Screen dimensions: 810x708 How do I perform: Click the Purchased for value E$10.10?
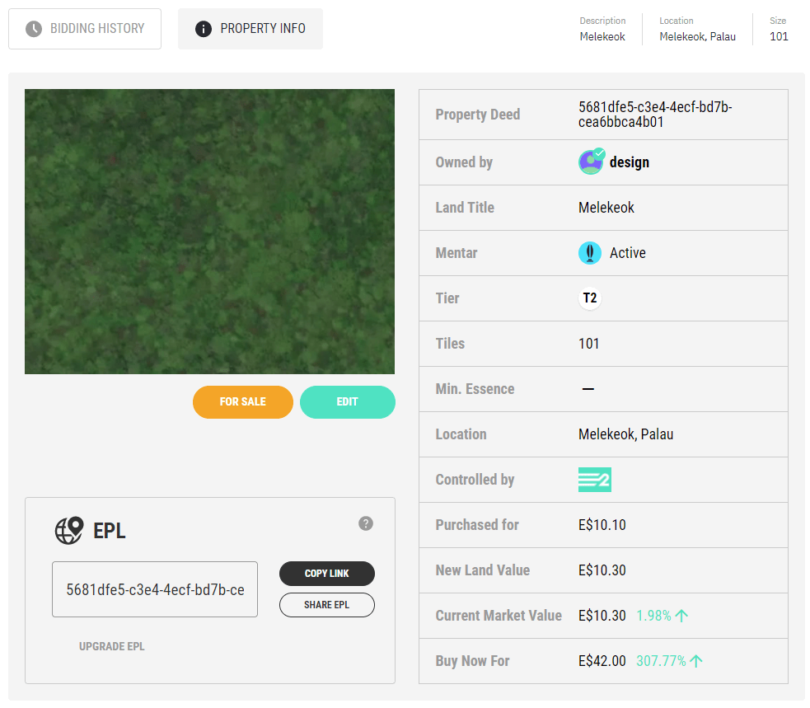point(602,525)
